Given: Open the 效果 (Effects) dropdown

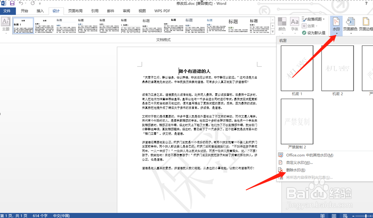Looking at the screenshot, I should coord(310,26).
